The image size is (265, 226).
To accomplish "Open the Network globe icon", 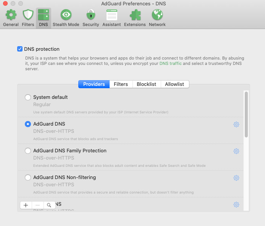I will click(157, 15).
